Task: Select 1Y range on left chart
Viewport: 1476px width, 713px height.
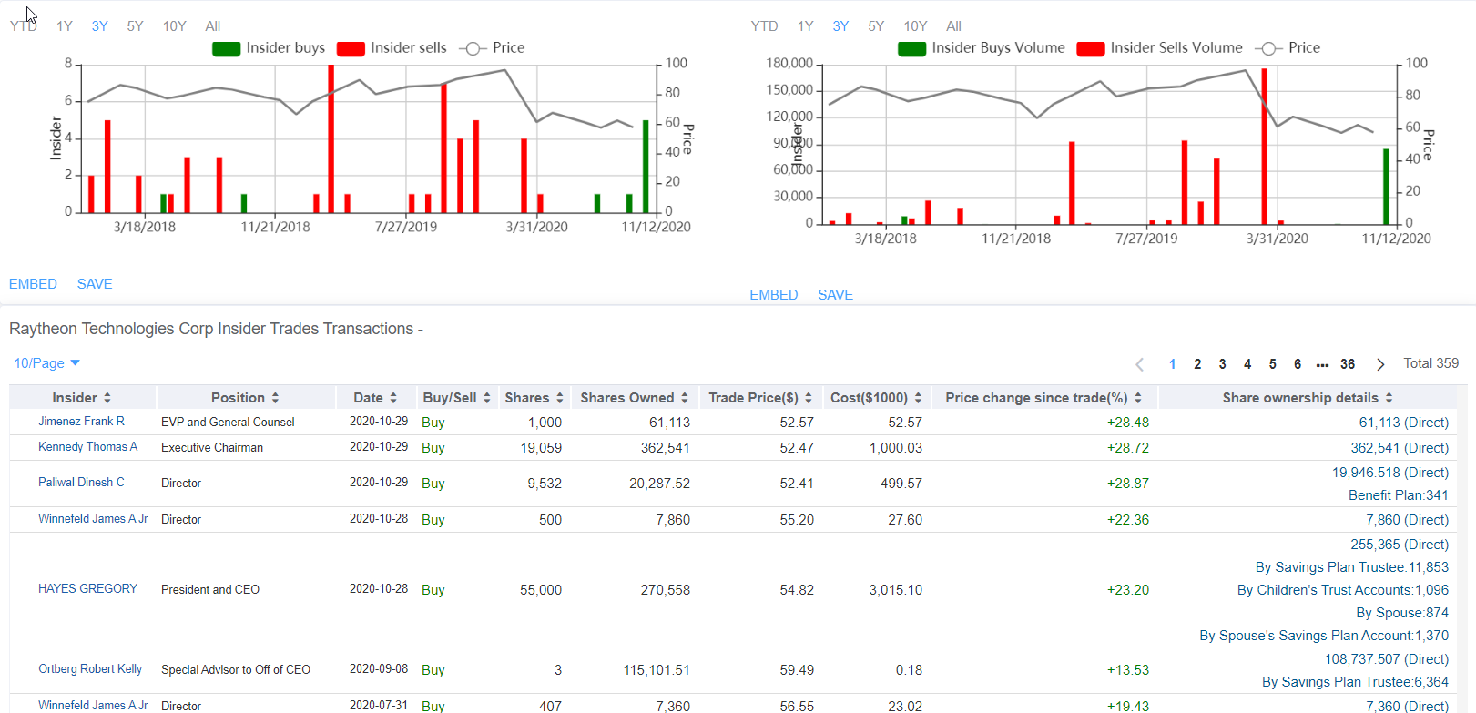Action: [65, 26]
